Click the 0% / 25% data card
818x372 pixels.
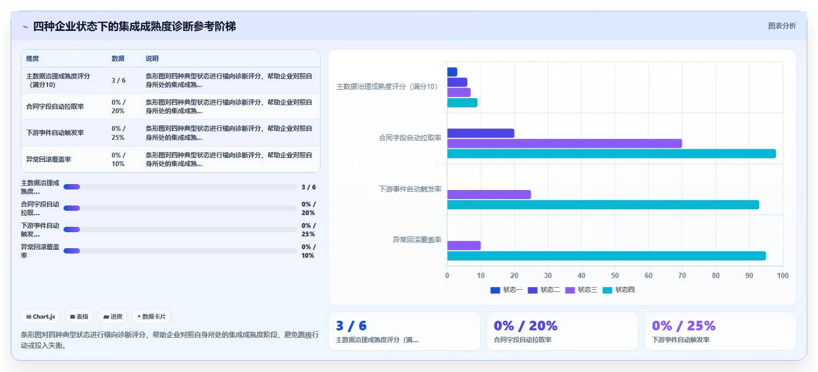pyautogui.click(x=720, y=331)
